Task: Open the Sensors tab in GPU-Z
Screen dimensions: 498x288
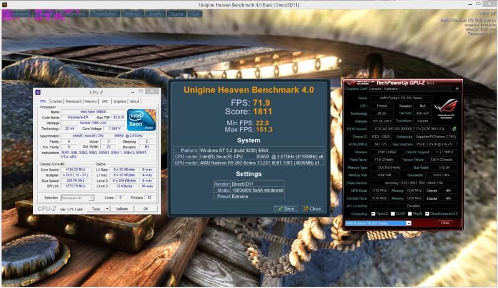Action: 375,89
